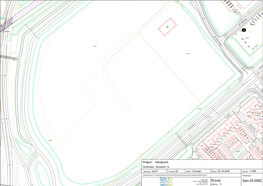
Task: Click the Dijk en Waard logo
Action: pyautogui.click(x=166, y=182)
